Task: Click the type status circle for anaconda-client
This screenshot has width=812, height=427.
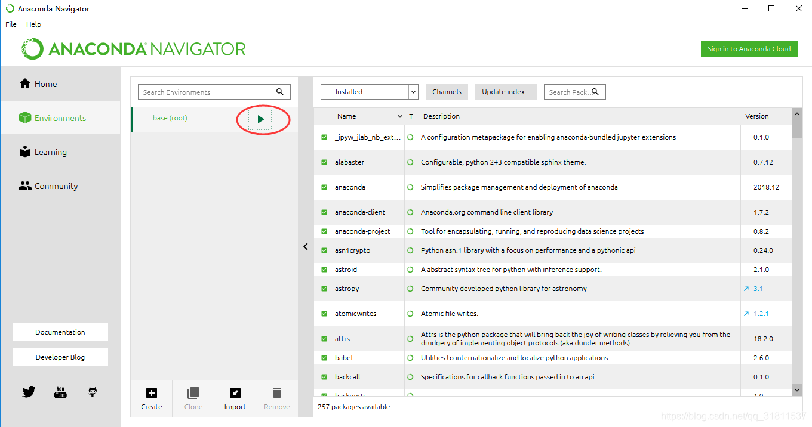Action: (410, 212)
